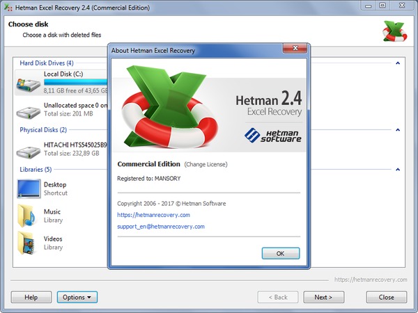This screenshot has height=313, width=418.
Task: Click the 'Commercial Edition' heading in About dialog
Action: tap(149, 164)
